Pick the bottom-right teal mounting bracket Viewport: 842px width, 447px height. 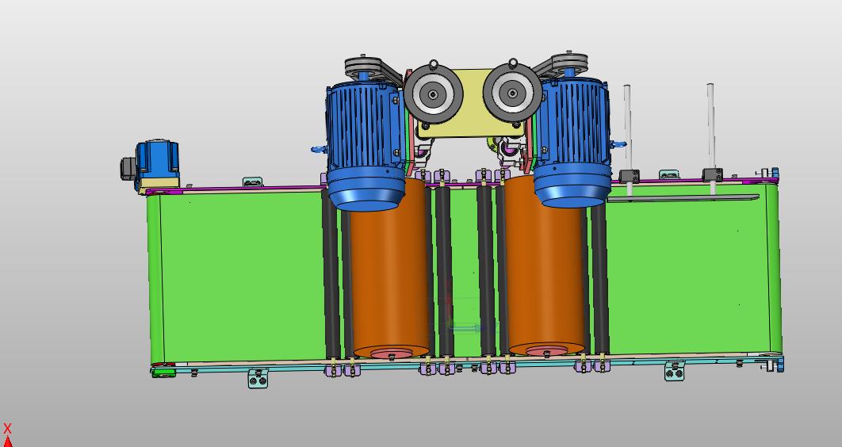pyautogui.click(x=675, y=371)
